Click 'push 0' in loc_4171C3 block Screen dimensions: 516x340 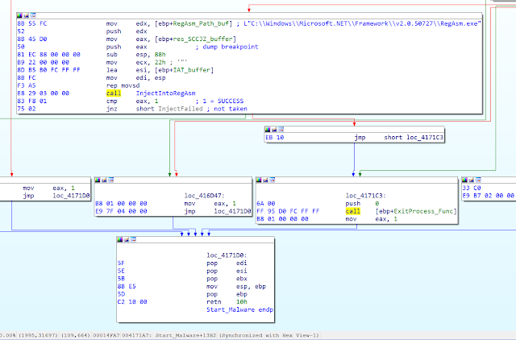pyautogui.click(x=362, y=204)
